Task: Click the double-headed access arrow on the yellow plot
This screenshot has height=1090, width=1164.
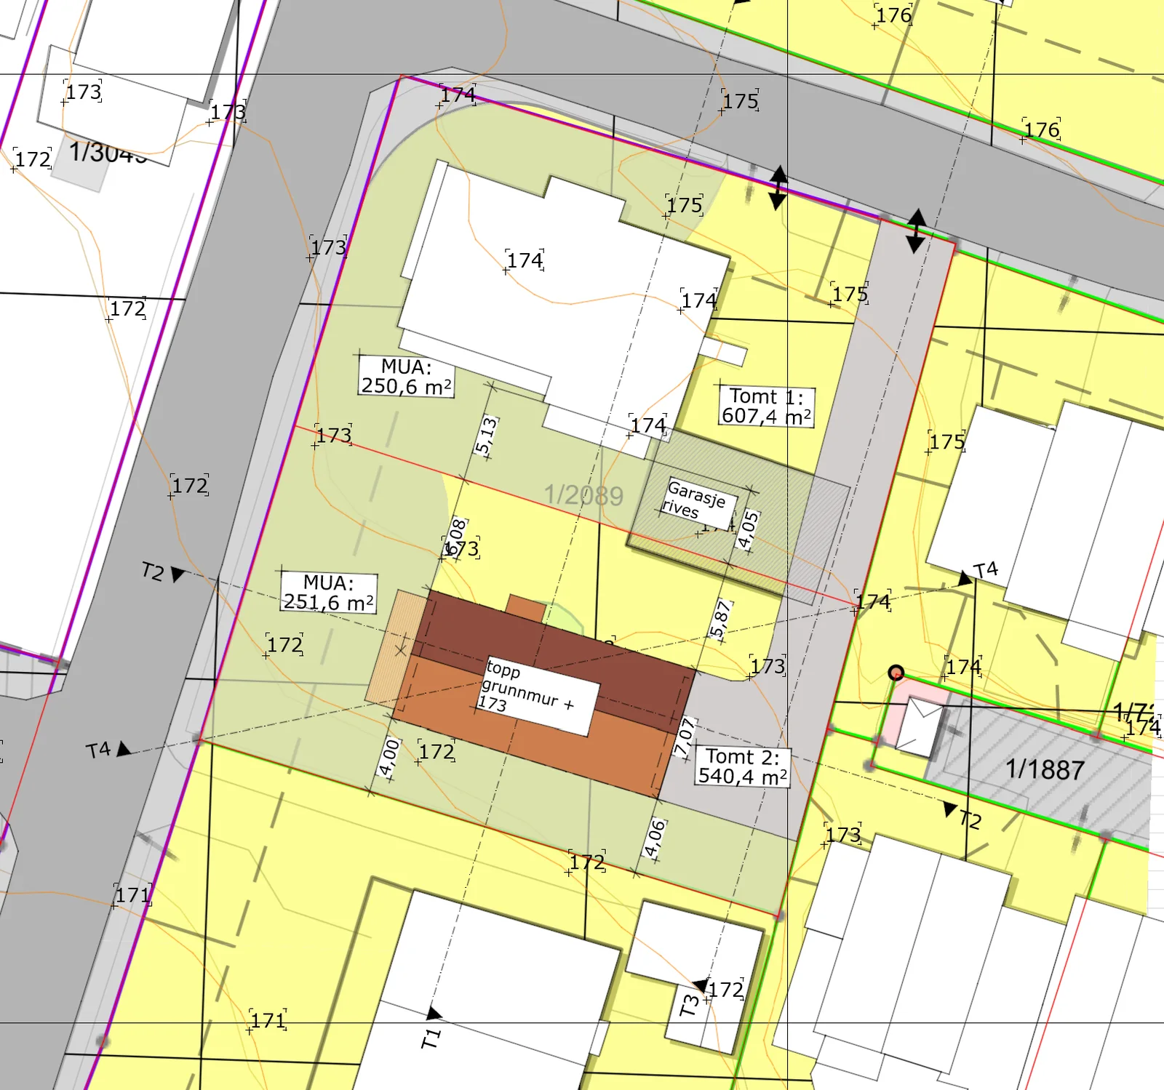Action: click(778, 188)
